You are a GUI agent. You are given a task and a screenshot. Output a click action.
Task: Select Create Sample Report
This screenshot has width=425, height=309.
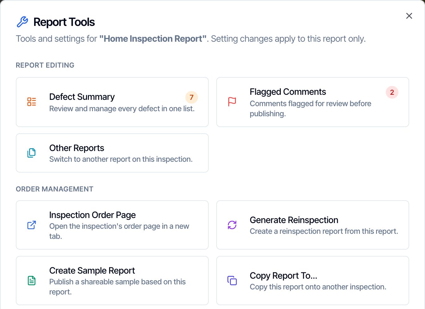coord(112,281)
